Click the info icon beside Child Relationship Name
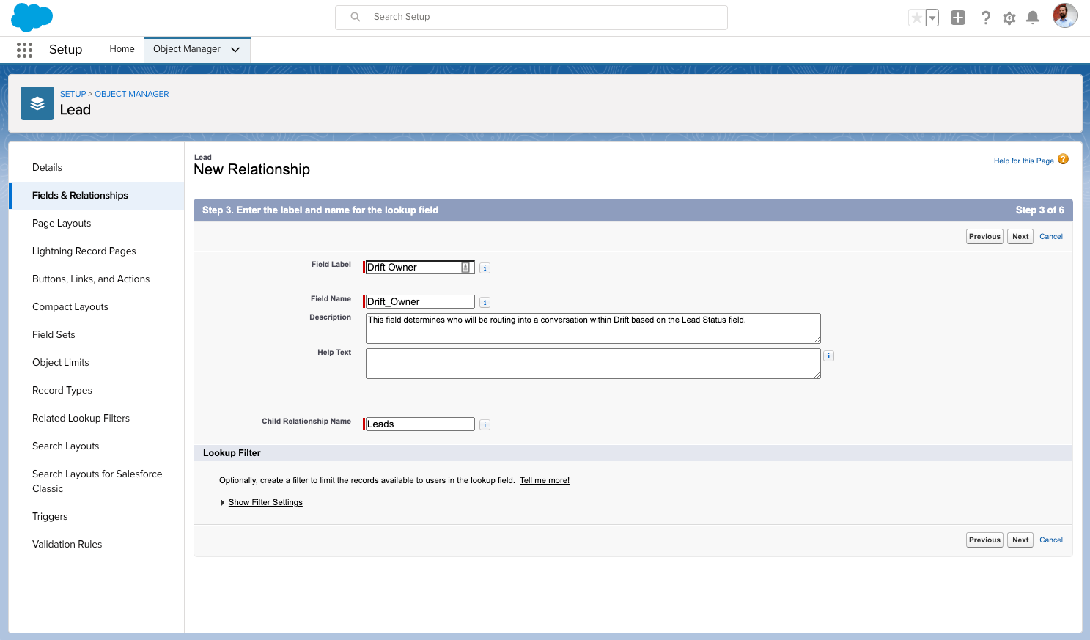Screen dimensions: 1090x640 click(x=485, y=425)
